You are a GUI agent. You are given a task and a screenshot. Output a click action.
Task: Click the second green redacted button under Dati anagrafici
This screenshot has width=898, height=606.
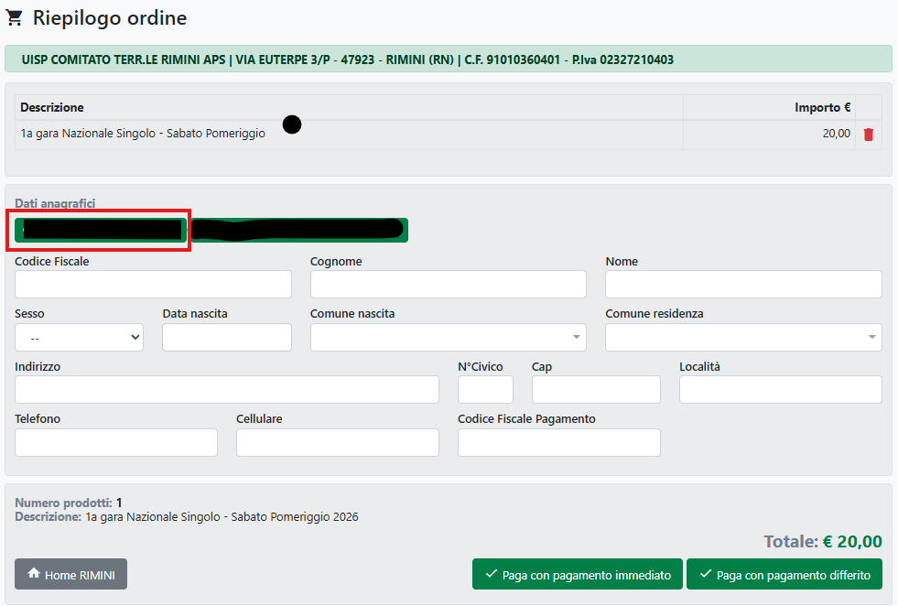pyautogui.click(x=299, y=230)
